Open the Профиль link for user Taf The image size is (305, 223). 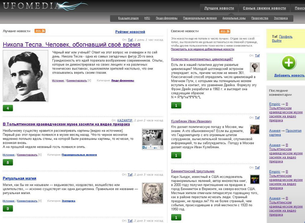[286, 37]
